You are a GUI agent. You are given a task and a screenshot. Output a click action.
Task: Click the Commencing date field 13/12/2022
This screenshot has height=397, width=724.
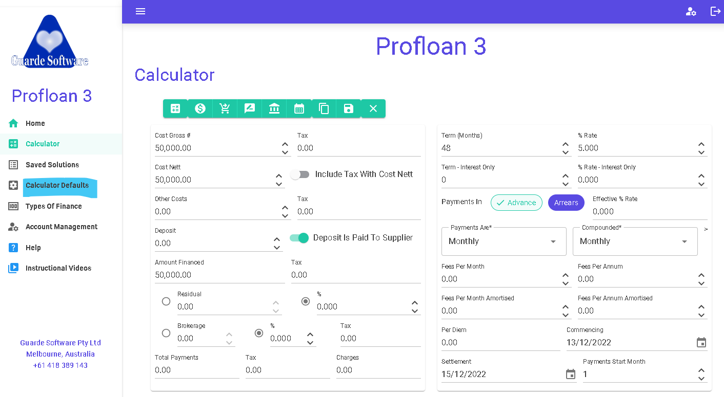tap(630, 343)
